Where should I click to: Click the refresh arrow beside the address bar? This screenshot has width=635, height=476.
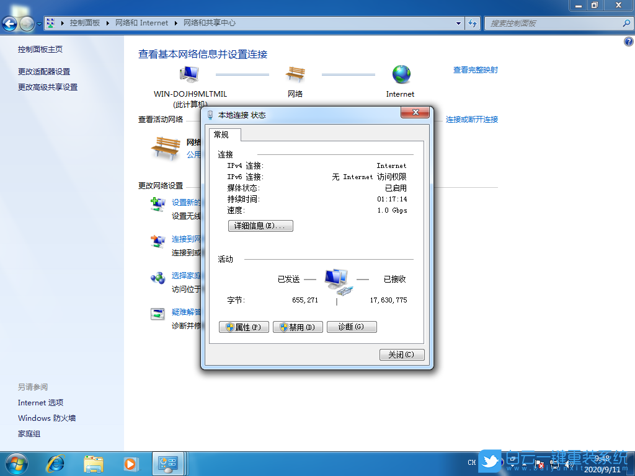tap(473, 23)
